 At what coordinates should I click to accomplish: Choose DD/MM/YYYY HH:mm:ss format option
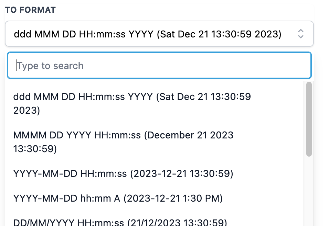(x=154, y=221)
